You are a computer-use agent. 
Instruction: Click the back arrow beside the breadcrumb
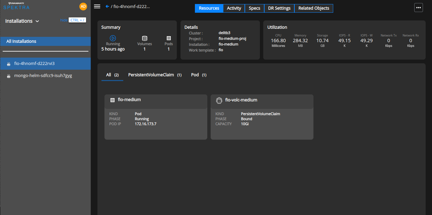pyautogui.click(x=107, y=6)
